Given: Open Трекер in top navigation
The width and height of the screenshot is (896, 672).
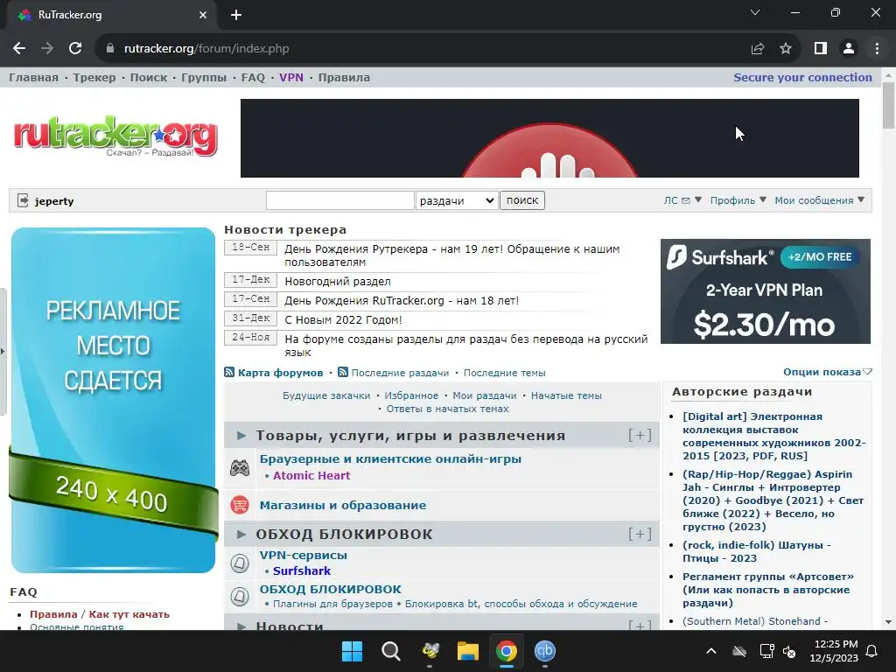Looking at the screenshot, I should click(94, 77).
